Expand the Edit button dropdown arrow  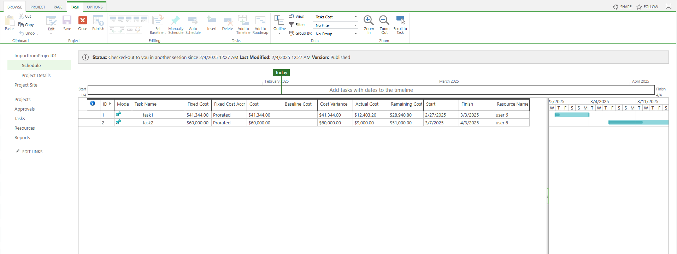click(51, 34)
